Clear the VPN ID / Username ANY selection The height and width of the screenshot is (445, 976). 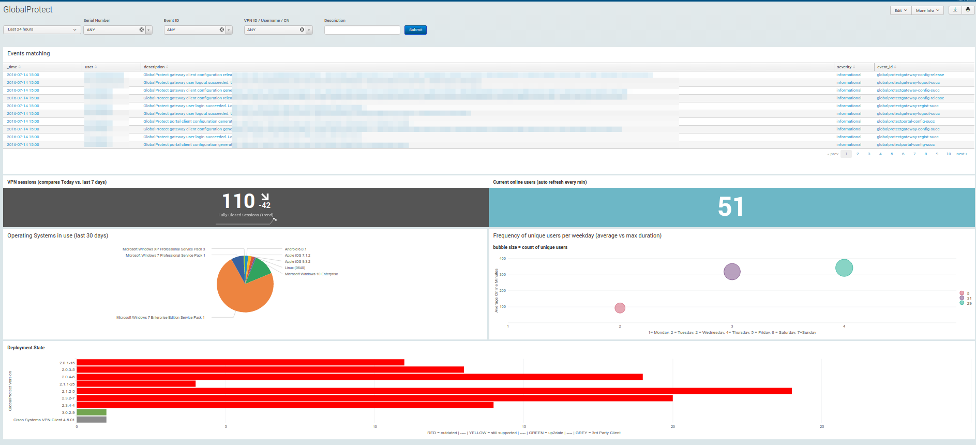(302, 30)
